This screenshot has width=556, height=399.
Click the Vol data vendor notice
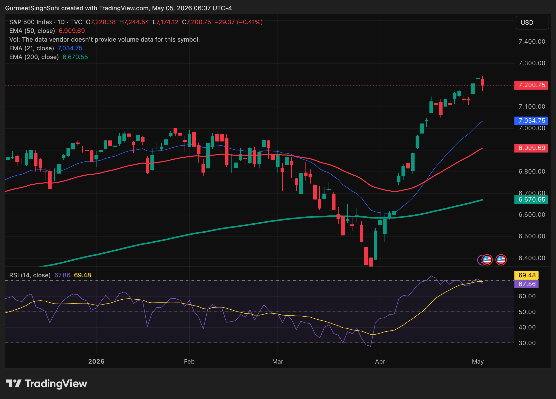[104, 40]
